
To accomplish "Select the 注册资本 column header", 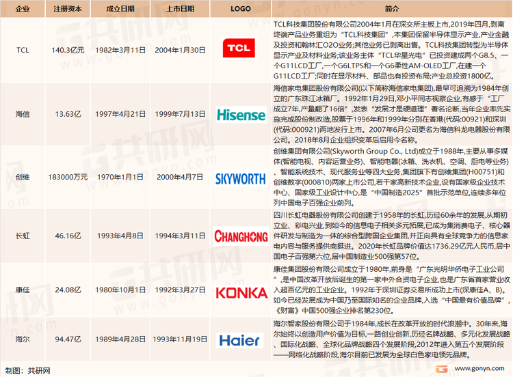I will tap(68, 9).
